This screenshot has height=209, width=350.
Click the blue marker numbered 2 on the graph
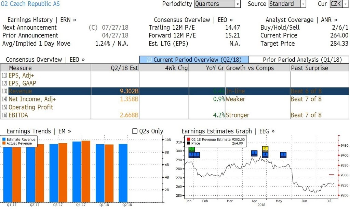[283, 155]
